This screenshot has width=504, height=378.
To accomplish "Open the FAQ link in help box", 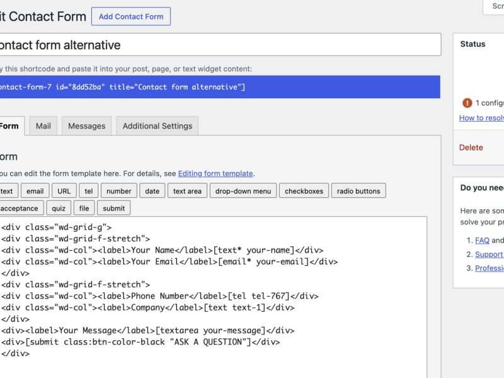I will [x=482, y=241].
